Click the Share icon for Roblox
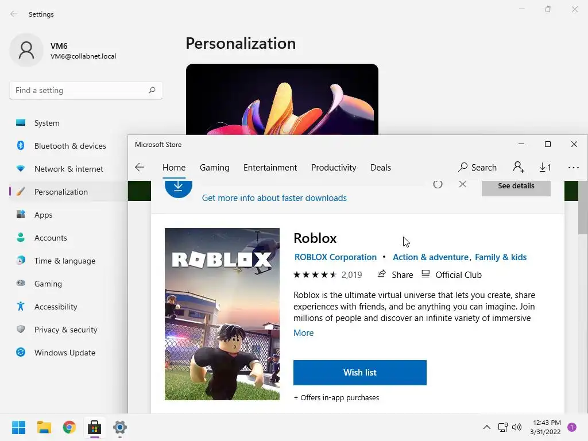The image size is (588, 441). (381, 274)
